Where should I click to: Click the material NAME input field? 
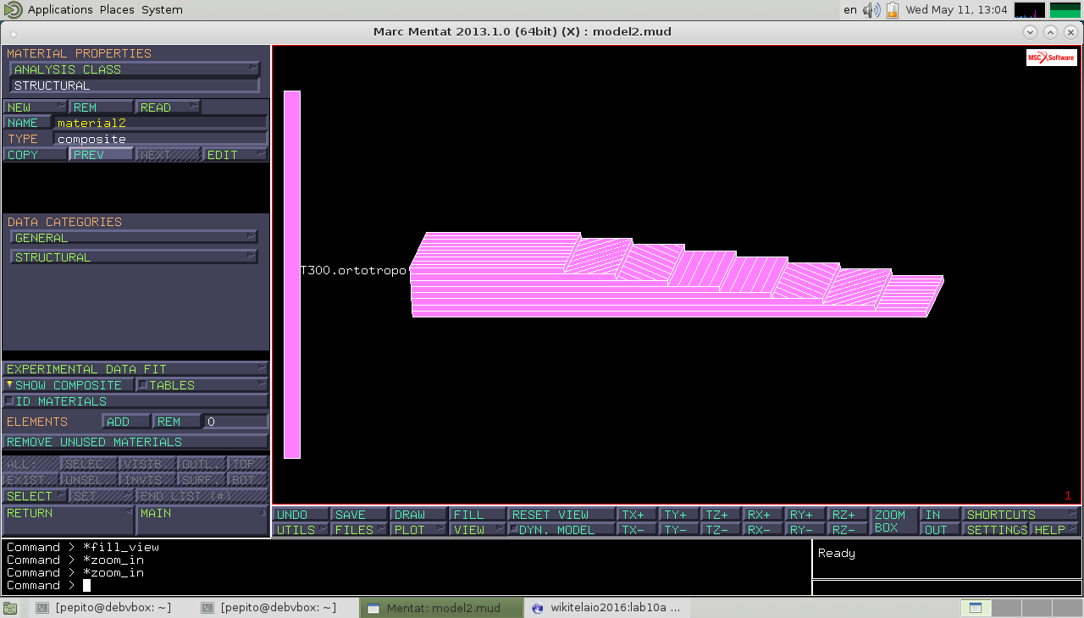tap(160, 123)
